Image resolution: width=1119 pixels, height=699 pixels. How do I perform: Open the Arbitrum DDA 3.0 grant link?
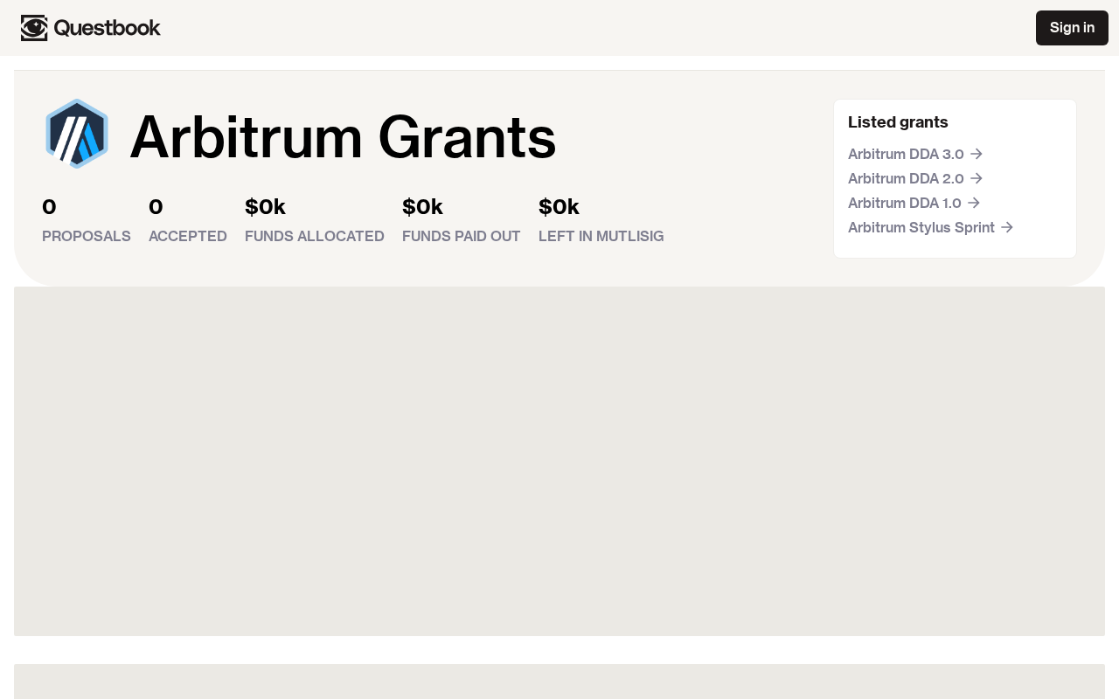pos(906,154)
